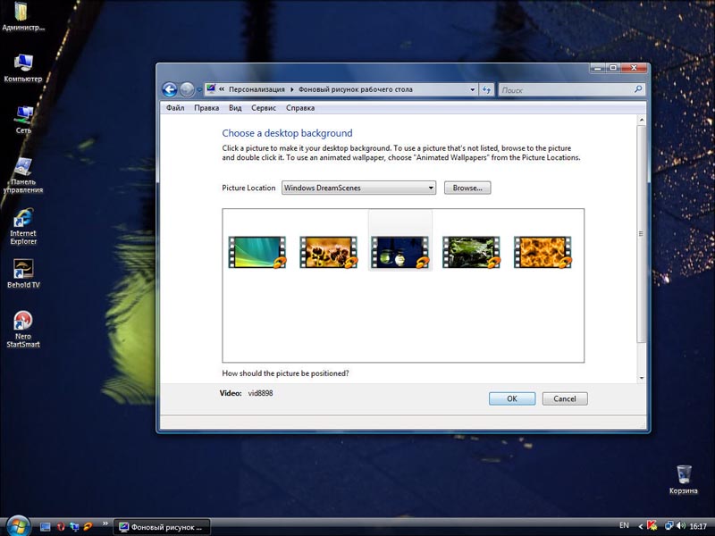Screen dimensions: 715x536
Task: Expand the address bar history dropdown arrow
Action: [473, 89]
